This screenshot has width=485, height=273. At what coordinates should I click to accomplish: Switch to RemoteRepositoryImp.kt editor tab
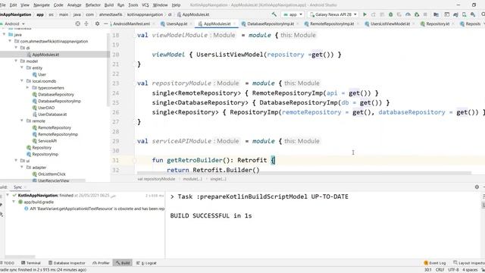point(332,24)
